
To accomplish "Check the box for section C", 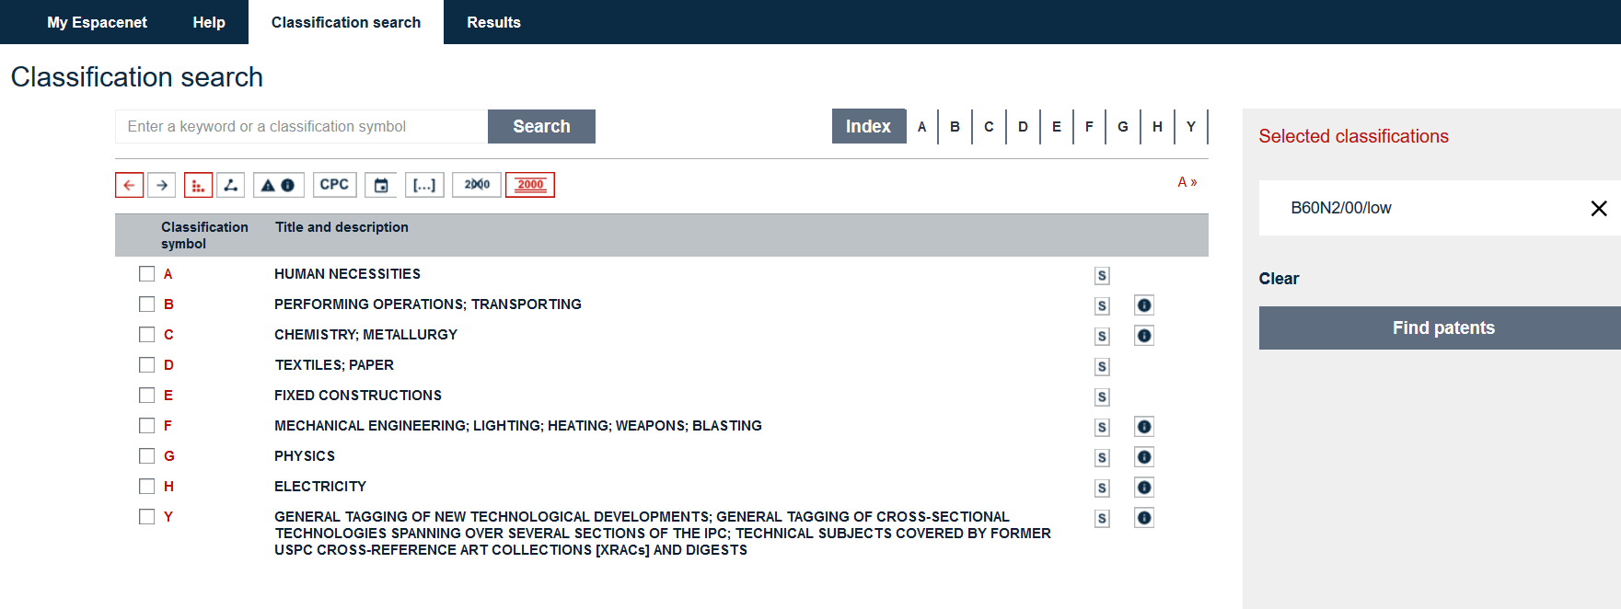I will (146, 334).
